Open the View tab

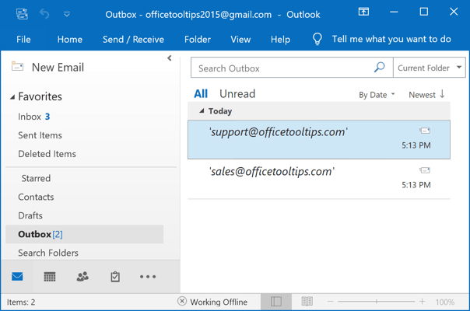pos(240,39)
